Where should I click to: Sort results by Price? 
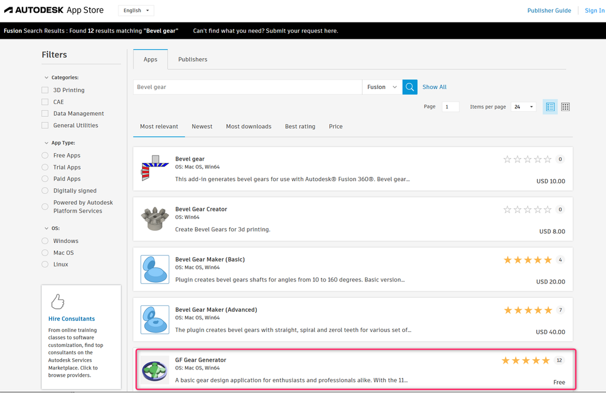point(335,127)
